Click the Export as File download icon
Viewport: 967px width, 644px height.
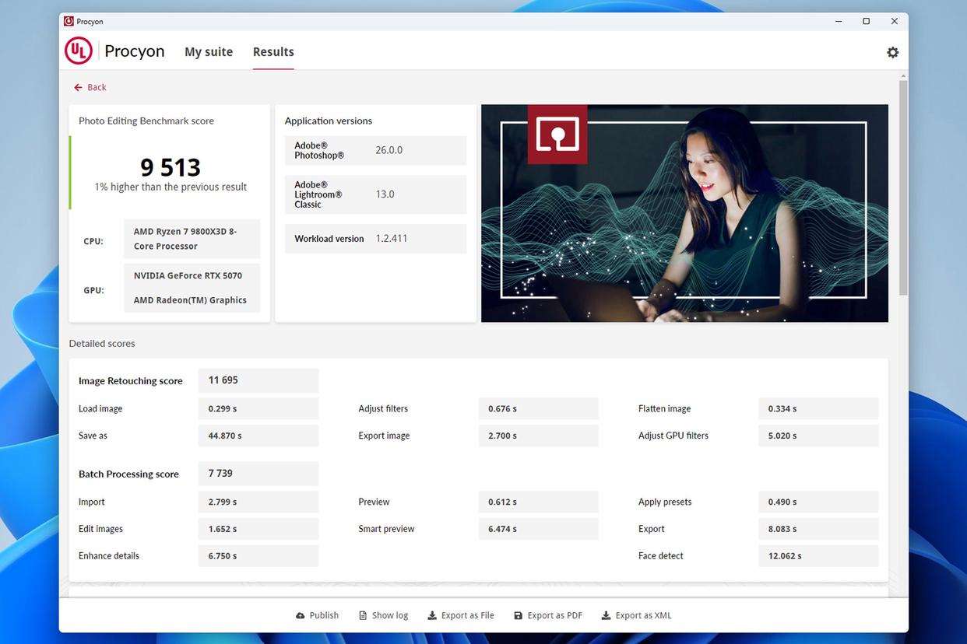432,615
